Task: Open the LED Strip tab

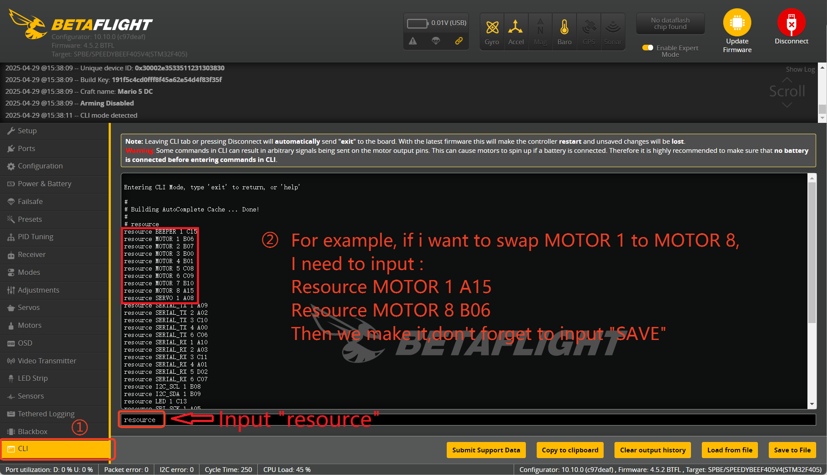Action: tap(54, 378)
